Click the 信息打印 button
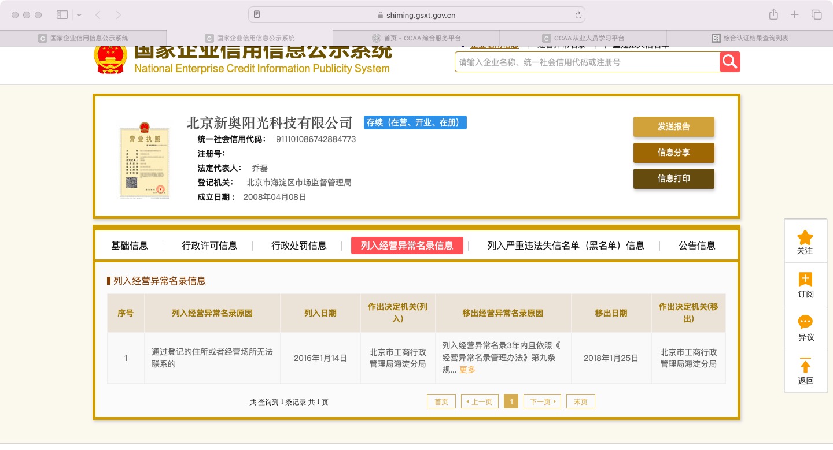Viewport: 833px width, 450px height. pyautogui.click(x=673, y=178)
